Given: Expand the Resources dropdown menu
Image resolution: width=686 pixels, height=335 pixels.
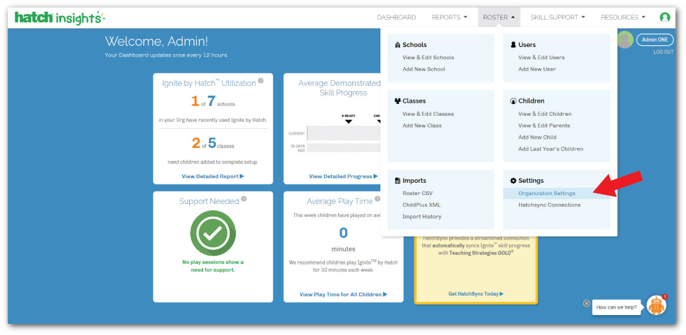Looking at the screenshot, I should [x=623, y=18].
